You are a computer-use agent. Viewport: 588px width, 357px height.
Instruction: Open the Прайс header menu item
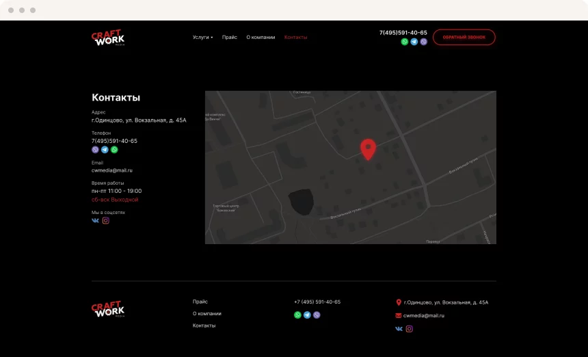click(x=230, y=37)
